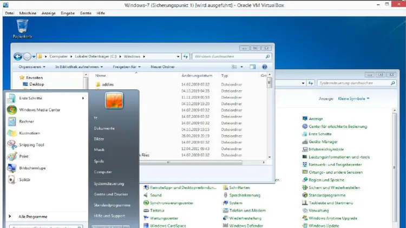Image resolution: width=406 pixels, height=228 pixels.
Task: Open the Papierkorb recycle bin icon
Action: pos(22,29)
